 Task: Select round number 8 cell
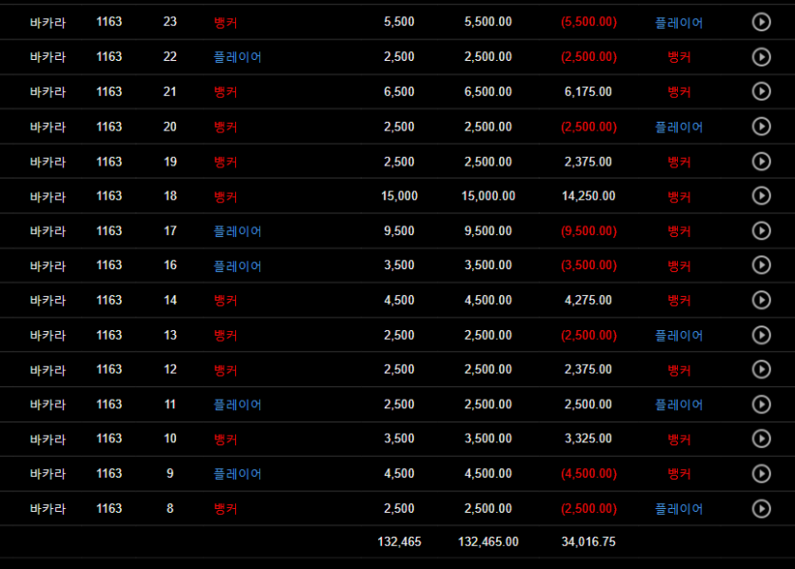169,509
